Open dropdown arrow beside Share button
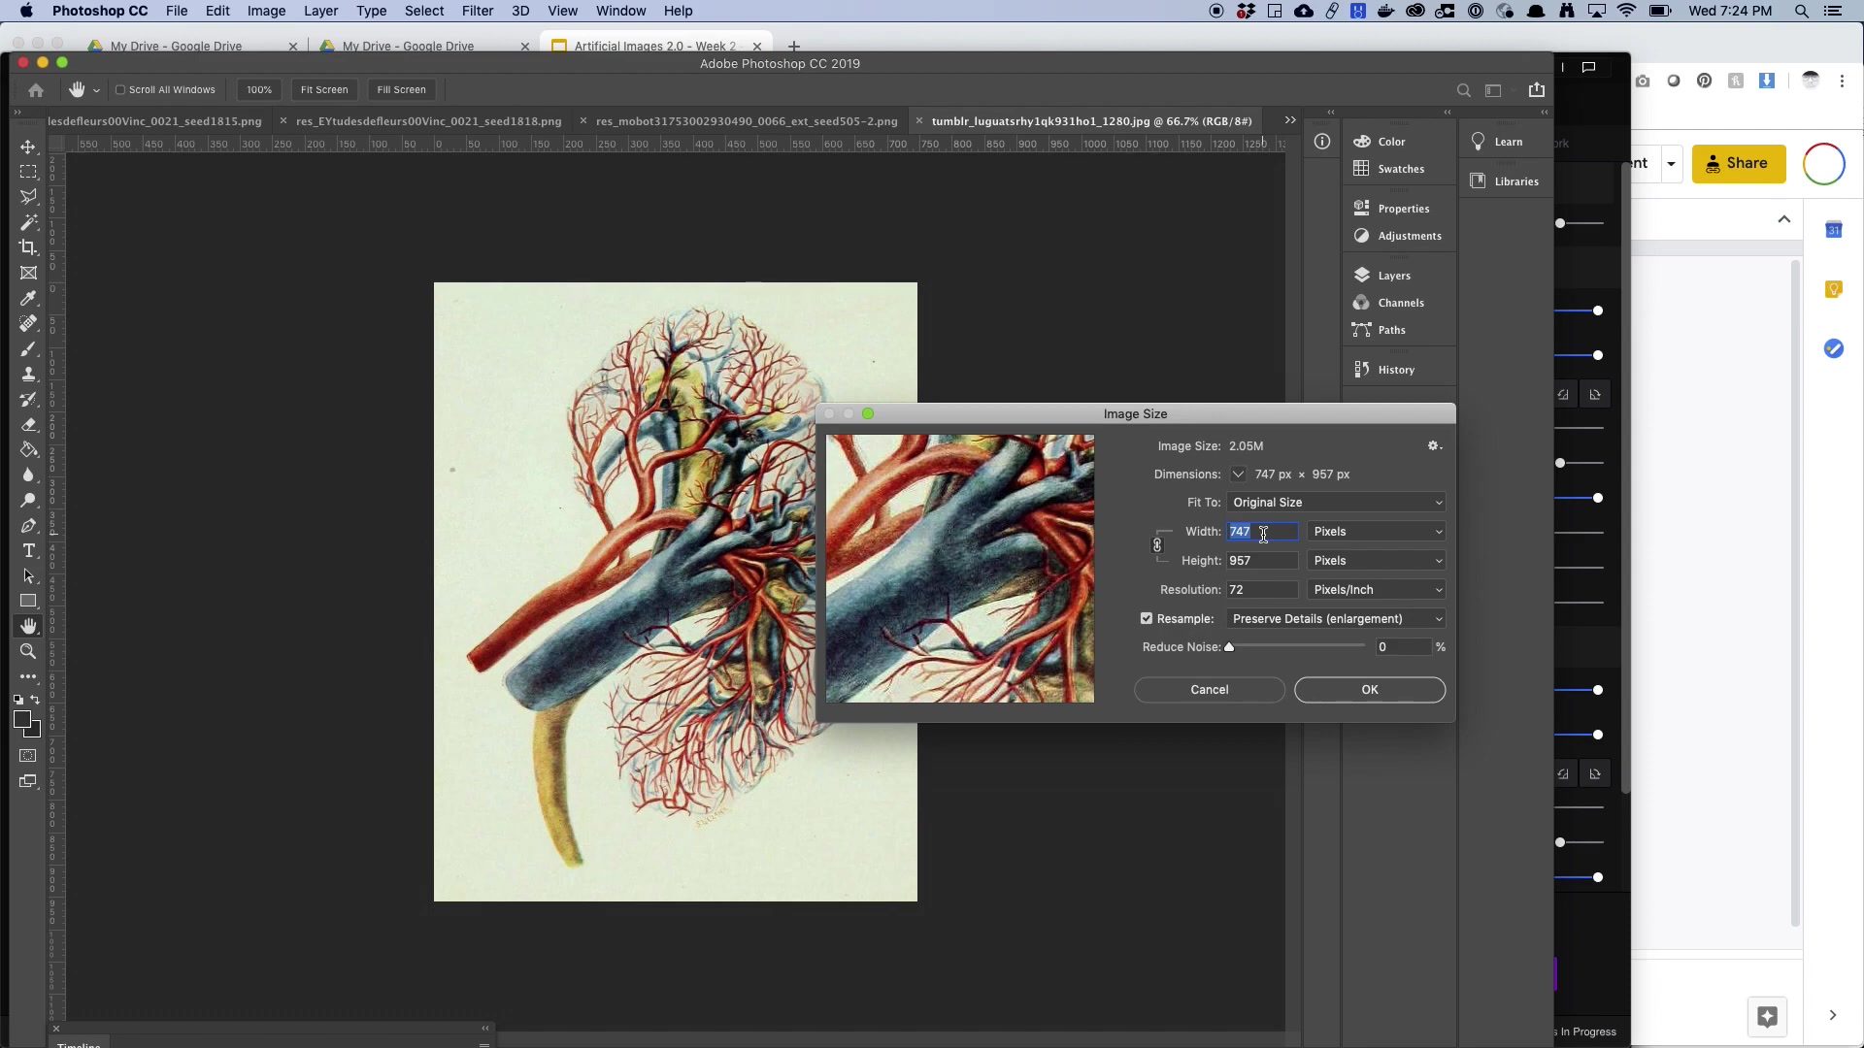This screenshot has height=1048, width=1864. 1671,163
